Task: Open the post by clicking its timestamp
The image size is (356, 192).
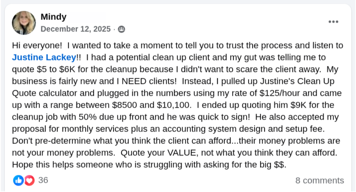Action: 76,29
